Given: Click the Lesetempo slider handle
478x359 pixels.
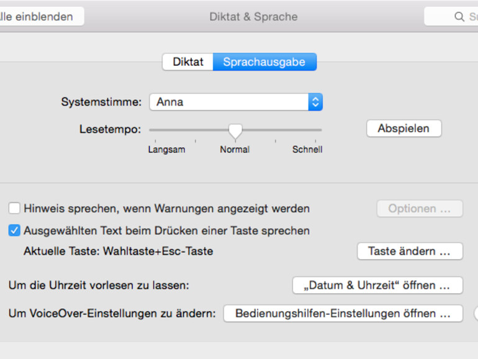Looking at the screenshot, I should 235,130.
